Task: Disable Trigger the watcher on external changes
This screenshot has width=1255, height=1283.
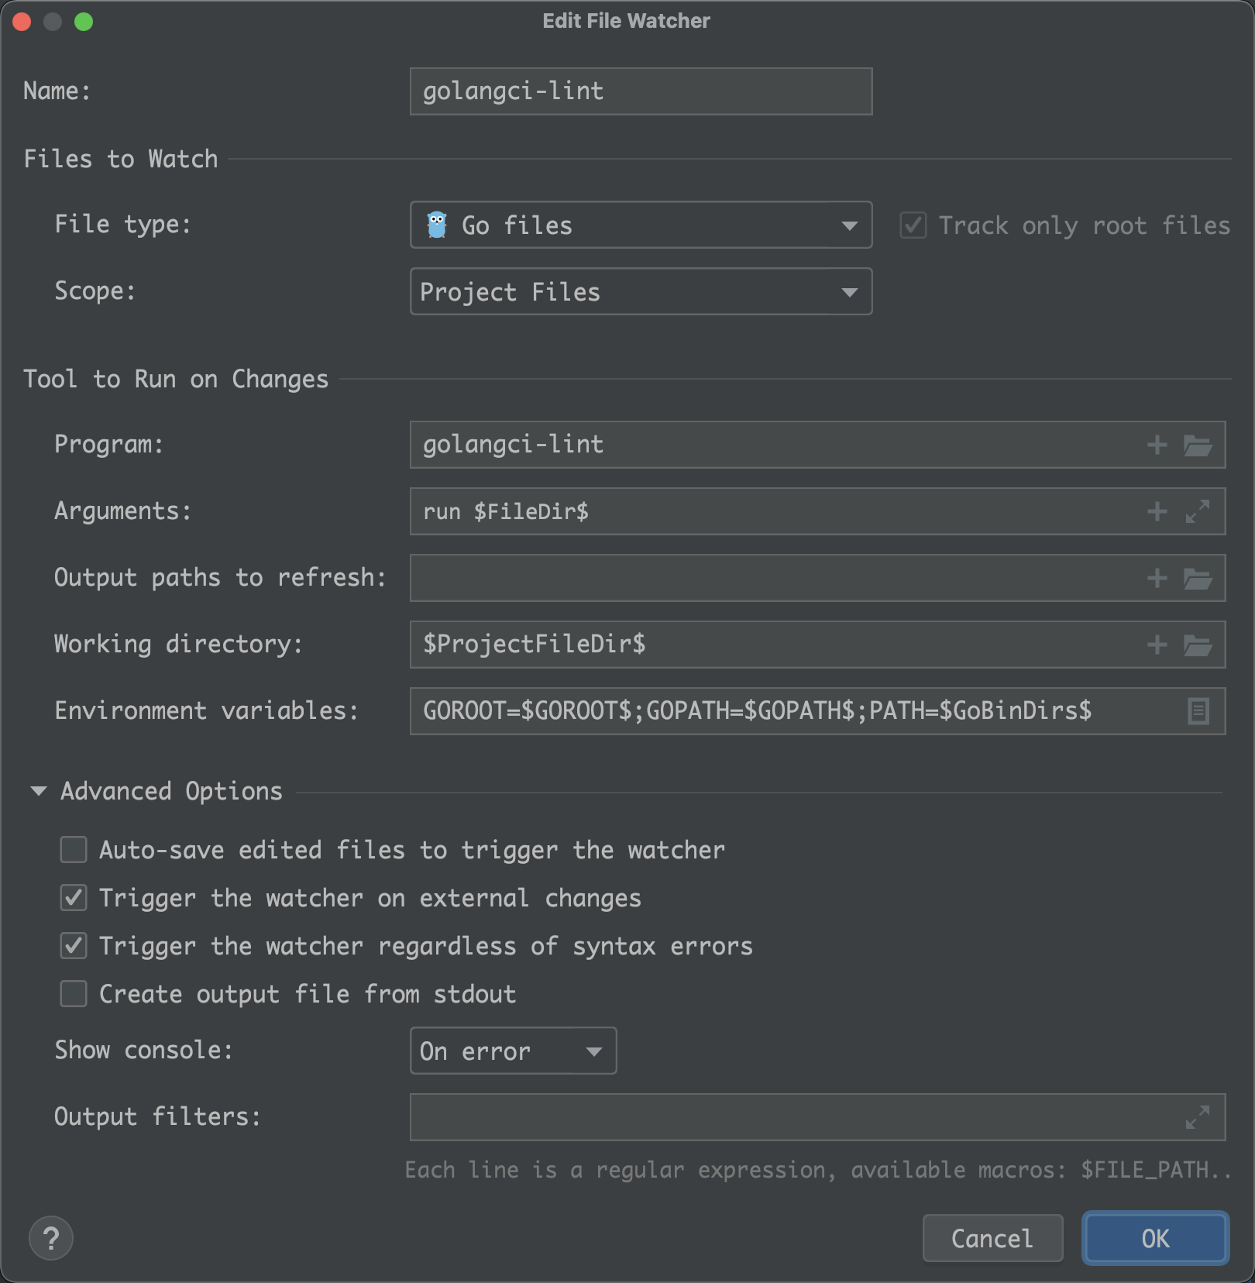Action: (73, 898)
